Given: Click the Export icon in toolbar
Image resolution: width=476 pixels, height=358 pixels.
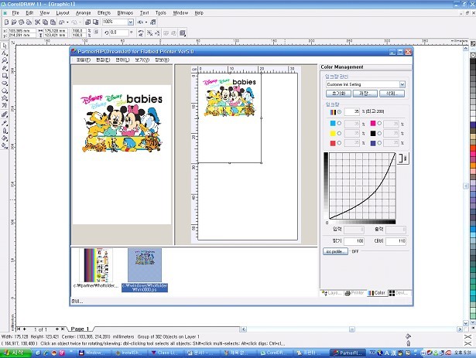Looking at the screenshot, I should (96, 22).
